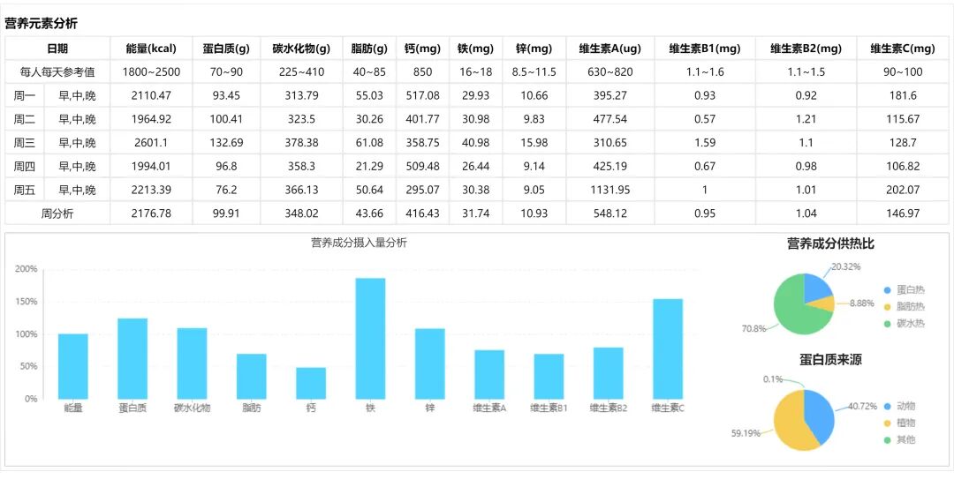Click the reference range 630~820
The width and height of the screenshot is (954, 487).
pos(610,72)
